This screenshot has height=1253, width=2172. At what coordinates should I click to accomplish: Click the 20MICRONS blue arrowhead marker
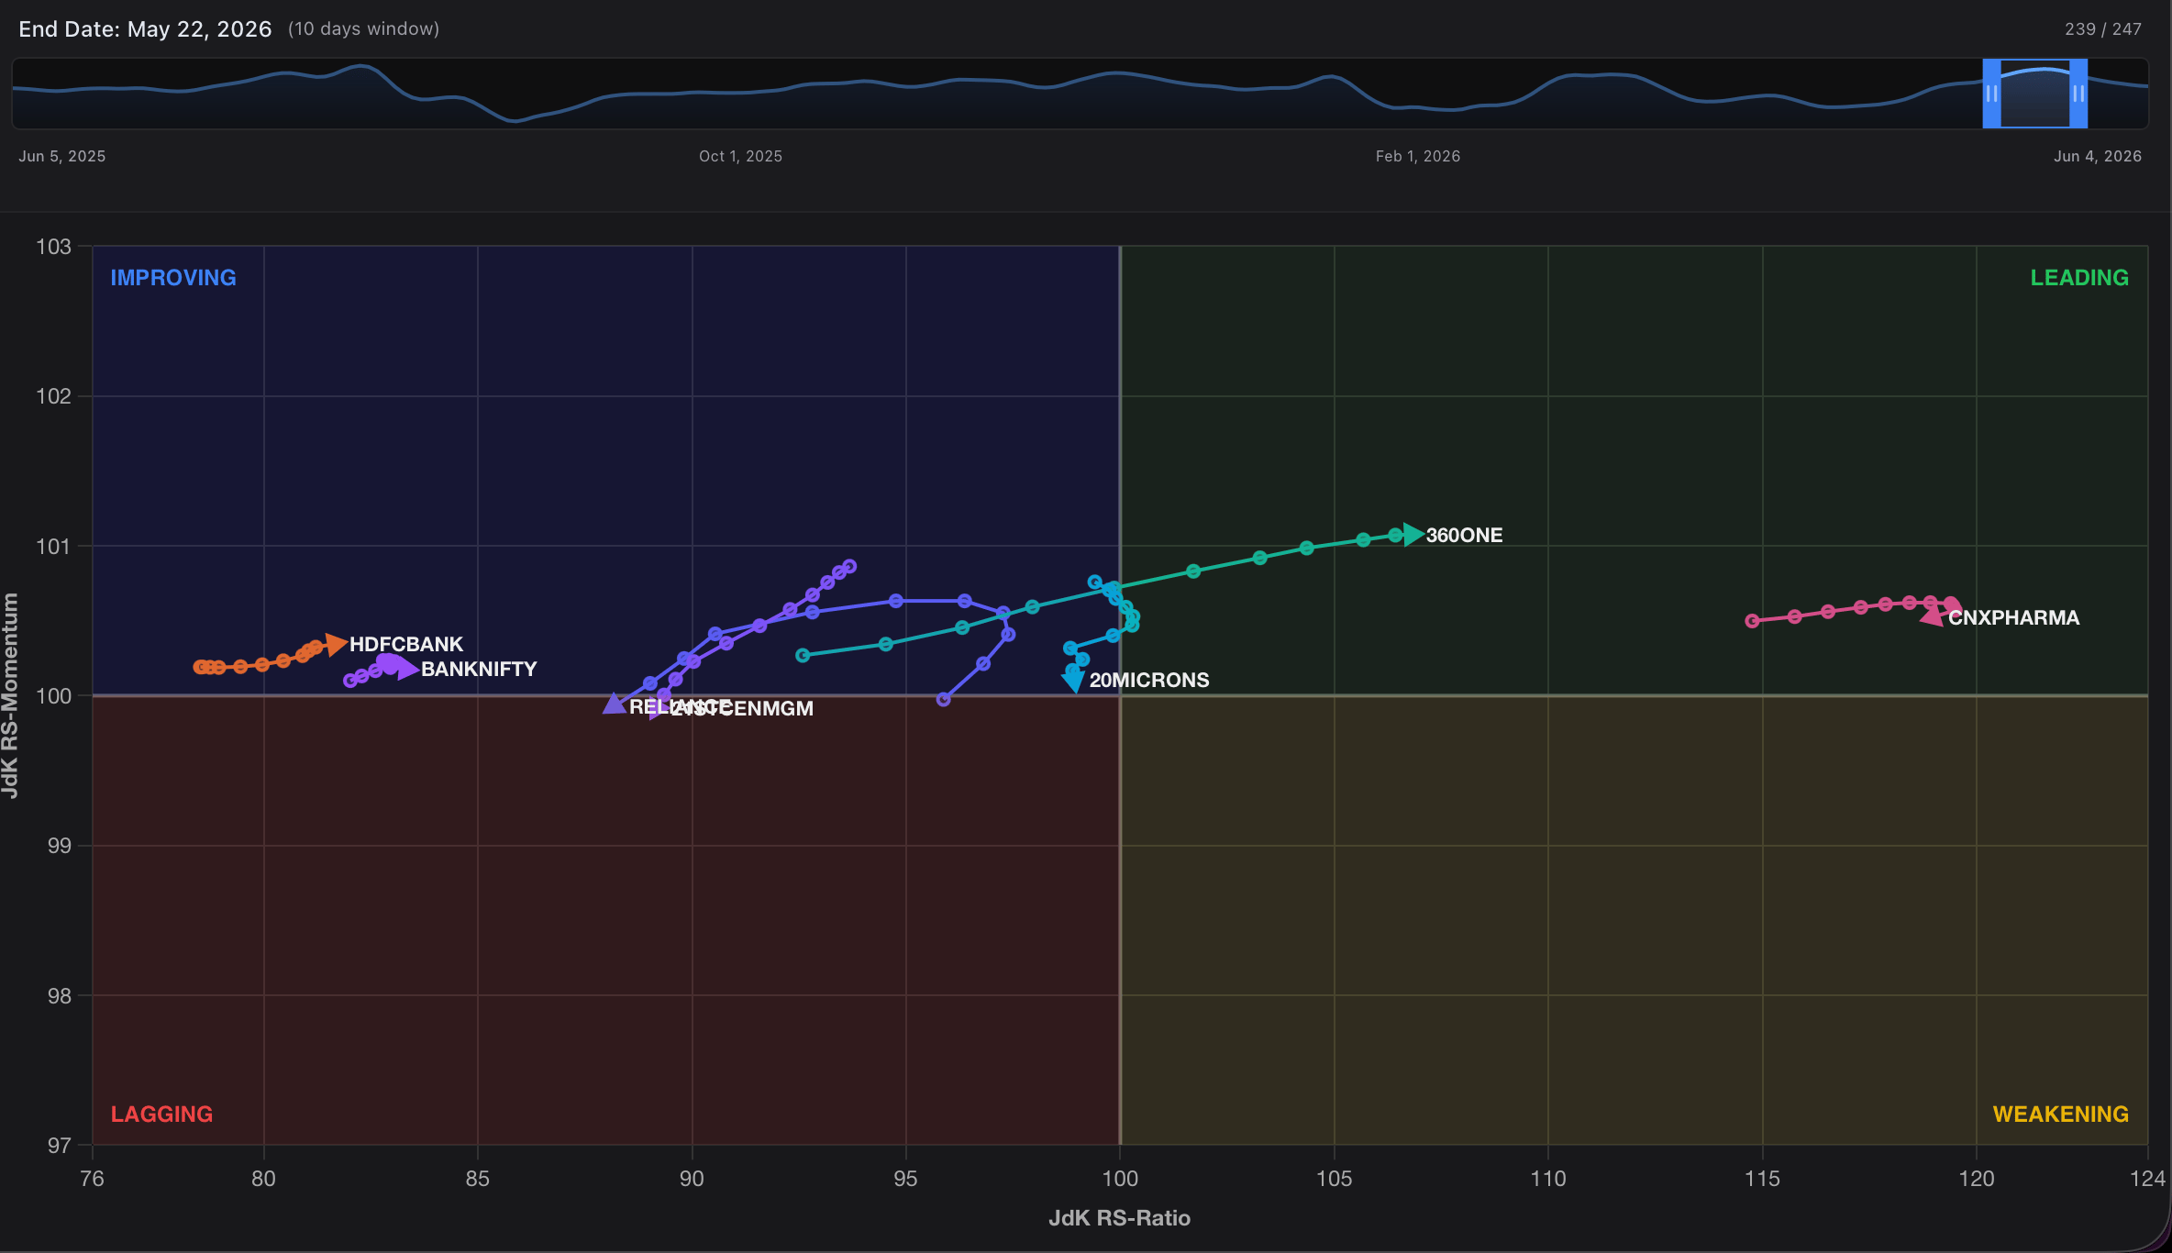(1073, 682)
